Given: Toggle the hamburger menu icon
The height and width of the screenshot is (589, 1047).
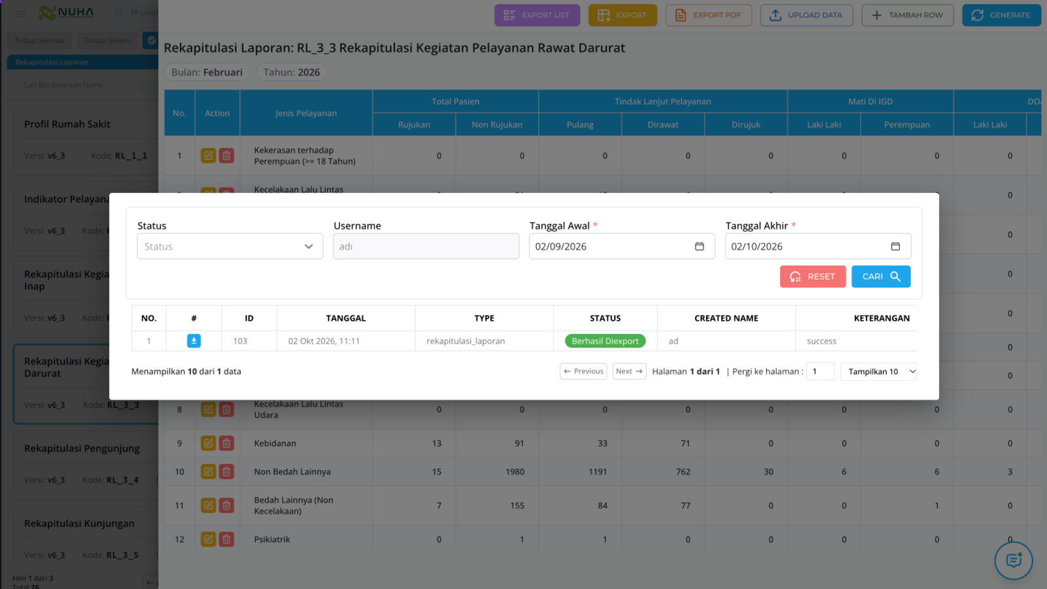Looking at the screenshot, I should pyautogui.click(x=22, y=13).
